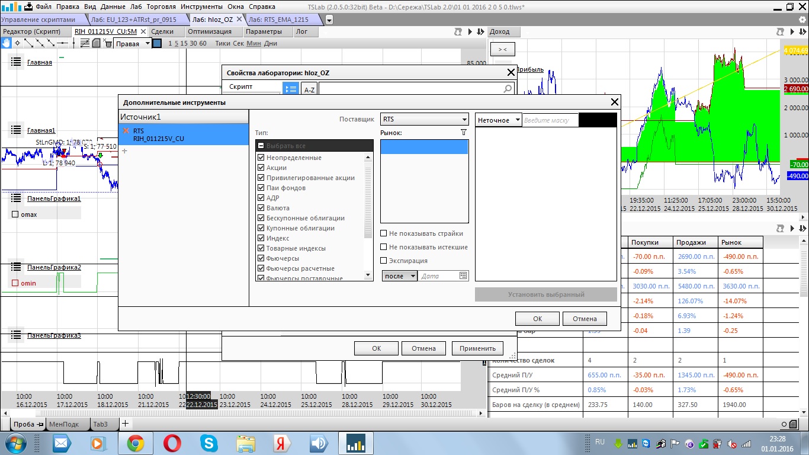Enable the Не показывать страйки checkbox
Screen dimensions: 809x455
tap(384, 233)
